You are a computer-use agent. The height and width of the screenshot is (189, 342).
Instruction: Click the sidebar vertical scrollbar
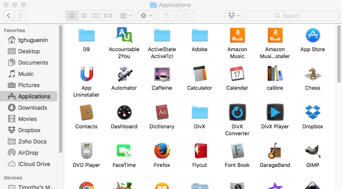click(x=61, y=89)
